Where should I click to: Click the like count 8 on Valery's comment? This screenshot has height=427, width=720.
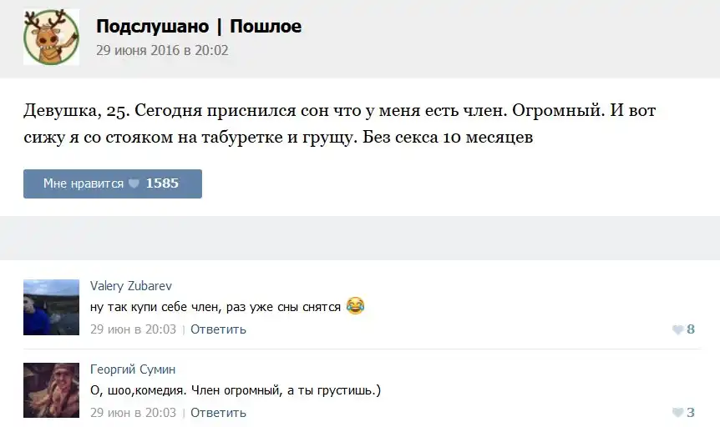pos(691,329)
